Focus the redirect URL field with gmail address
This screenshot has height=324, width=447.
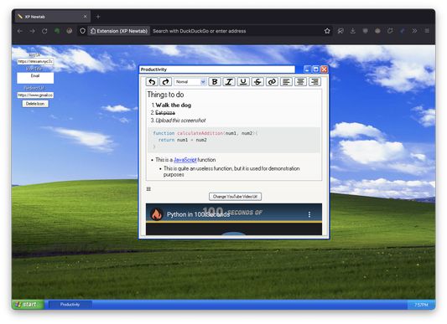35,95
